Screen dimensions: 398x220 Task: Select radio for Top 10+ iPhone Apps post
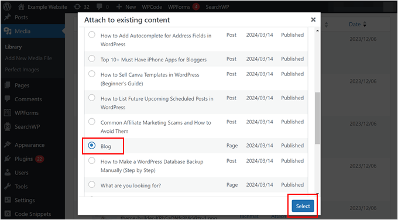point(92,59)
